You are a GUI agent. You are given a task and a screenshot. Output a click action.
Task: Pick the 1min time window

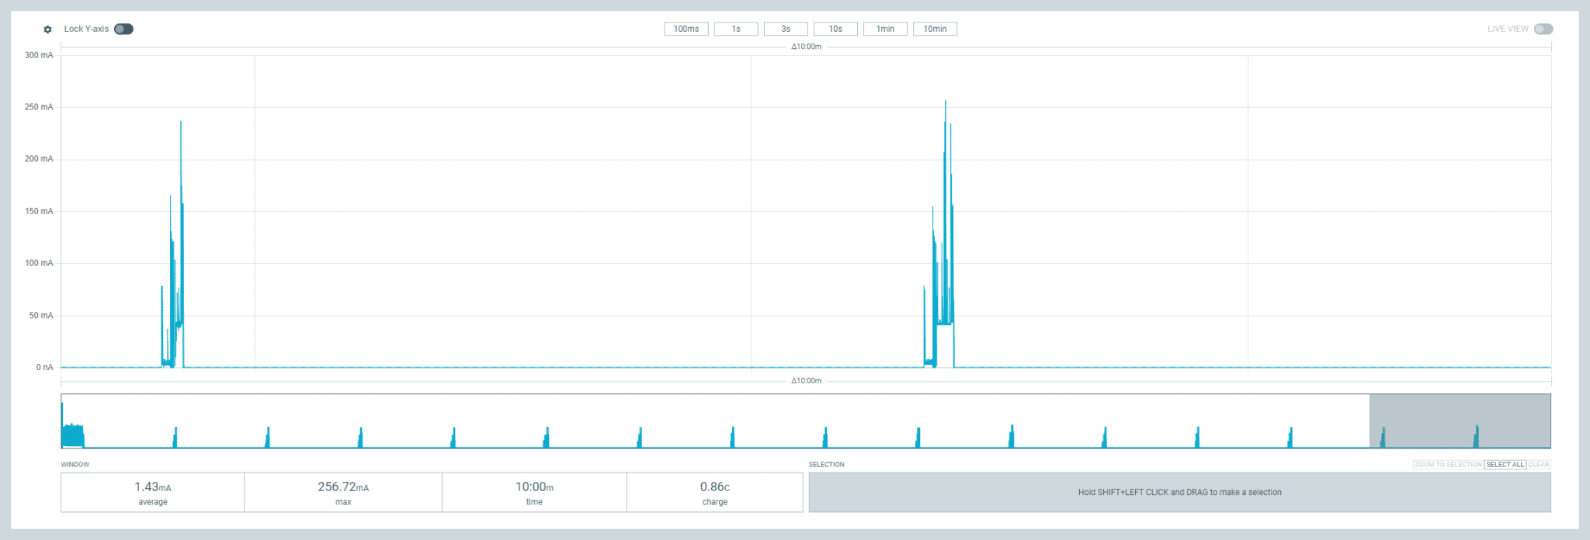point(885,29)
